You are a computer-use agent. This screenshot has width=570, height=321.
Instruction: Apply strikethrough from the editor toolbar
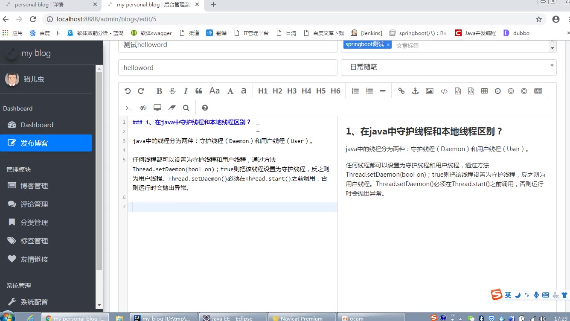[172, 91]
